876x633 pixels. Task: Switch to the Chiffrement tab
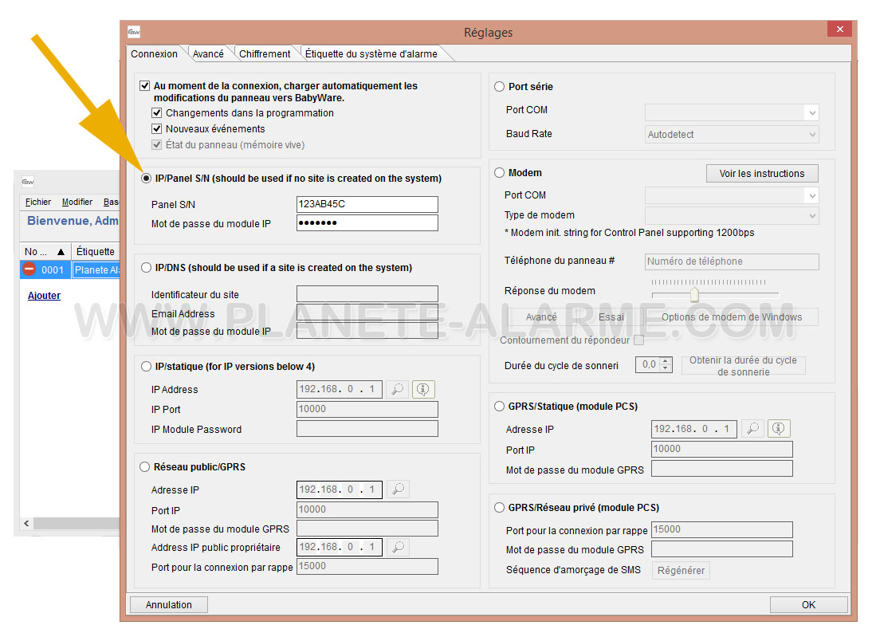pos(265,53)
